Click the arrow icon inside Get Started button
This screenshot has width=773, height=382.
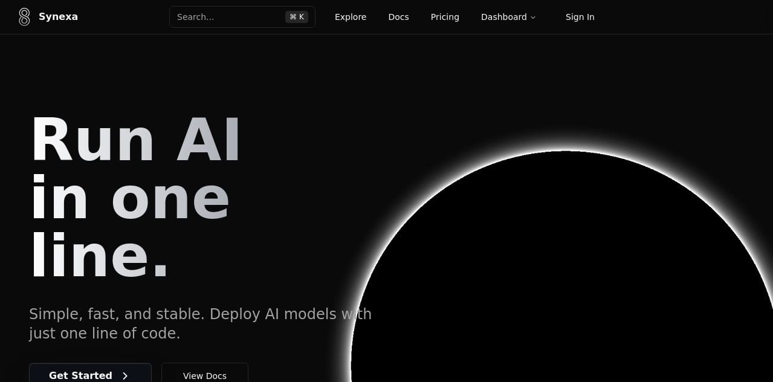click(x=125, y=375)
